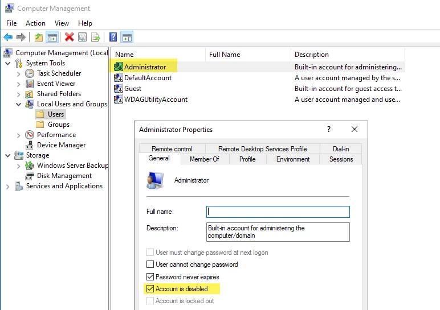
Task: Switch to the Sessions tab
Action: point(341,159)
